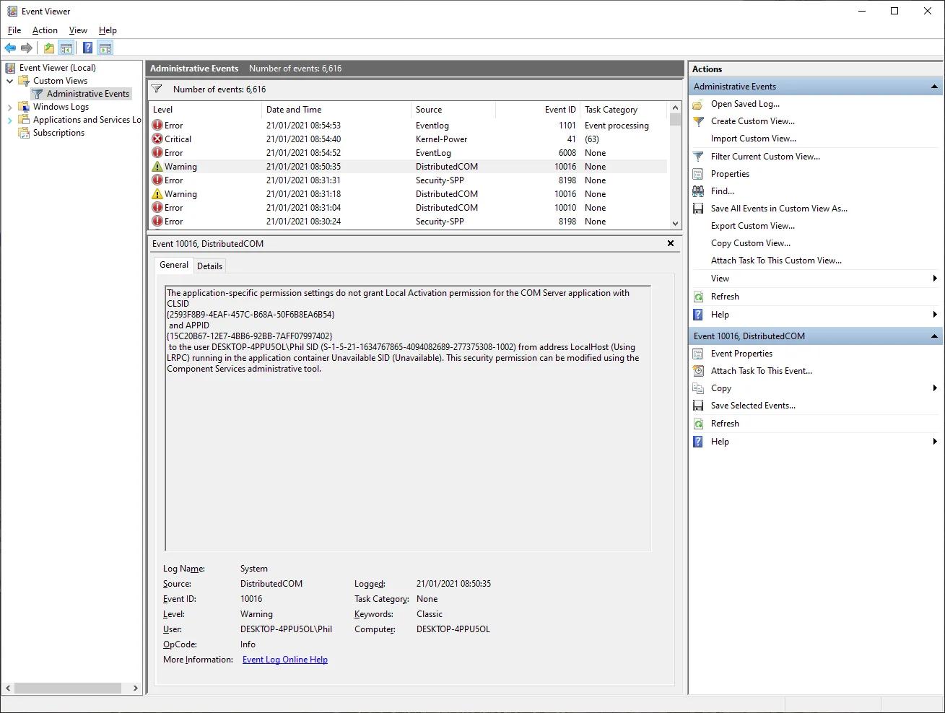Click the Attach Task To This Event icon

tap(698, 371)
